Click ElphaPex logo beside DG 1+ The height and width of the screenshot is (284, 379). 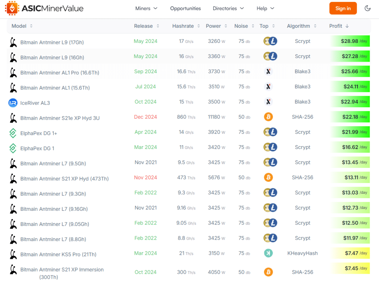point(13,133)
